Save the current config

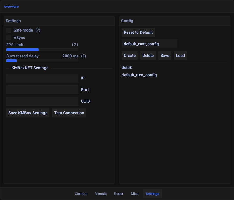(x=165, y=56)
